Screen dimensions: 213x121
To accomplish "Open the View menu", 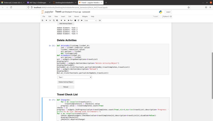I will click(56, 17).
